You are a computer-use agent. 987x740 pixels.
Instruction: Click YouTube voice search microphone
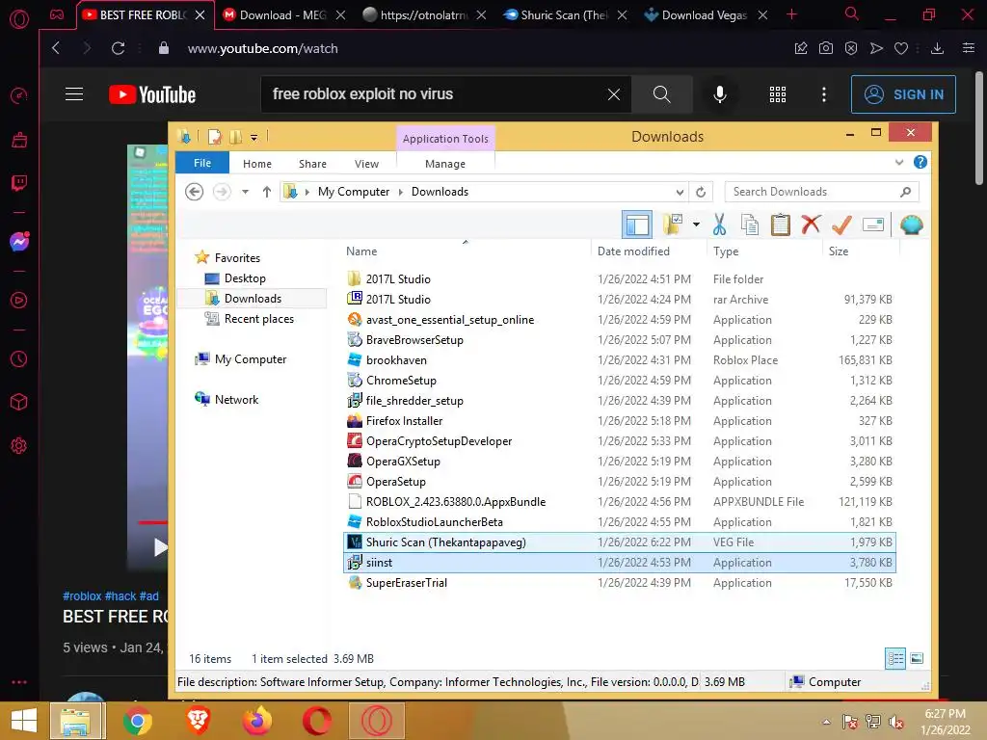pos(719,94)
